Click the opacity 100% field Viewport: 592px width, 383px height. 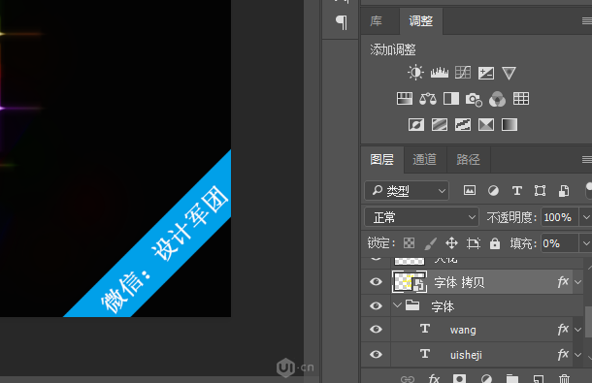pyautogui.click(x=559, y=217)
